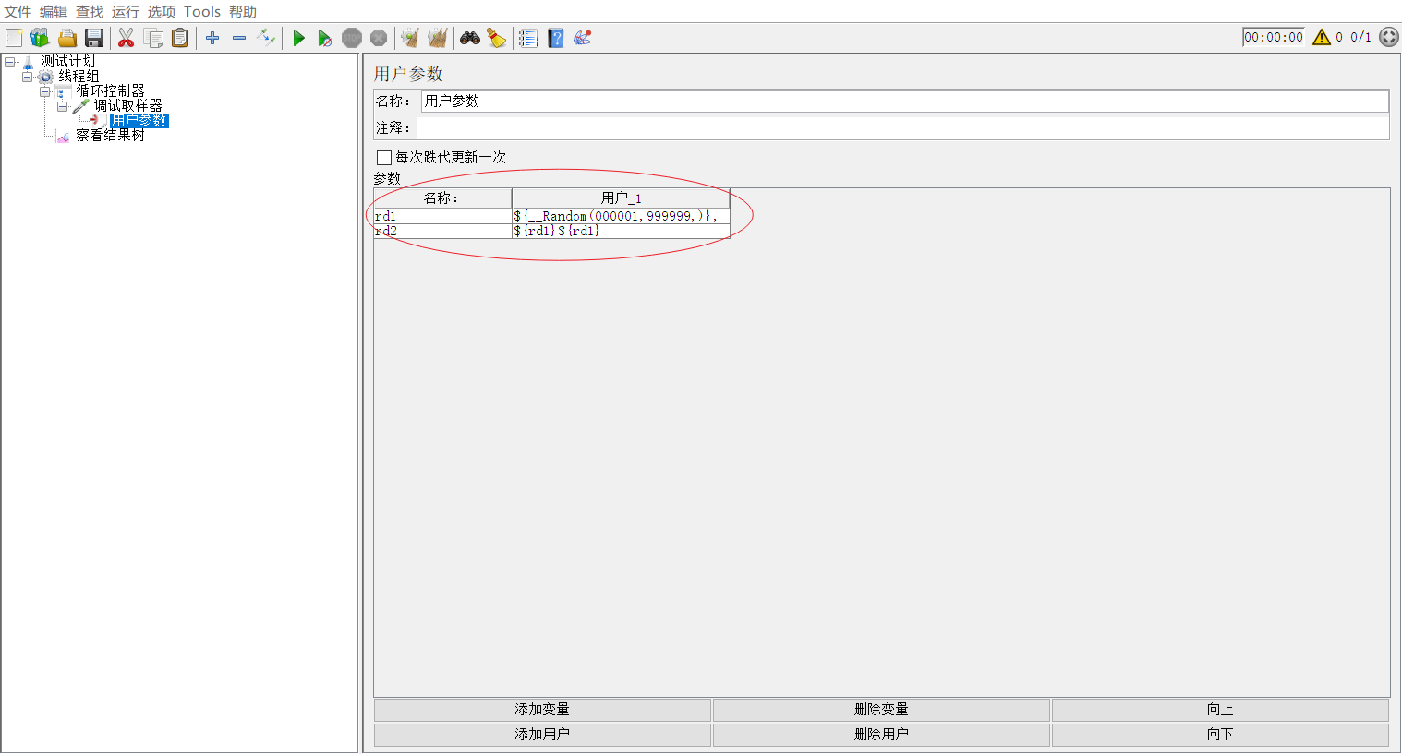1402x754 pixels.
Task: Click the Stop test icon
Action: point(352,38)
